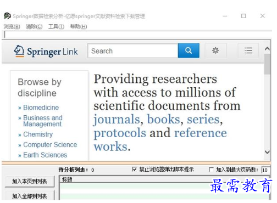
Task: Click 加入本页到列表 button
Action: tap(30, 182)
